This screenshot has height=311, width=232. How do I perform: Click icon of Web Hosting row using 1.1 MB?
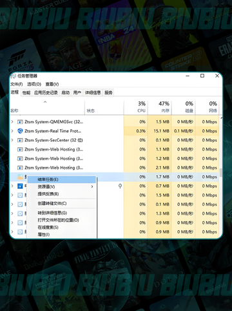pyautogui.click(x=20, y=149)
